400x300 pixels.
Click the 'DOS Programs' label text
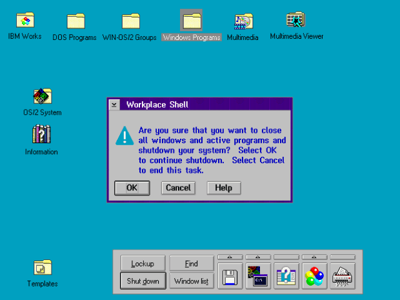pyautogui.click(x=74, y=37)
